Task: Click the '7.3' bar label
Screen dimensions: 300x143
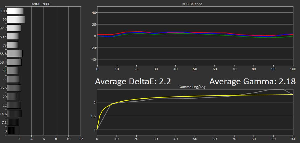Action: (x=4, y=122)
